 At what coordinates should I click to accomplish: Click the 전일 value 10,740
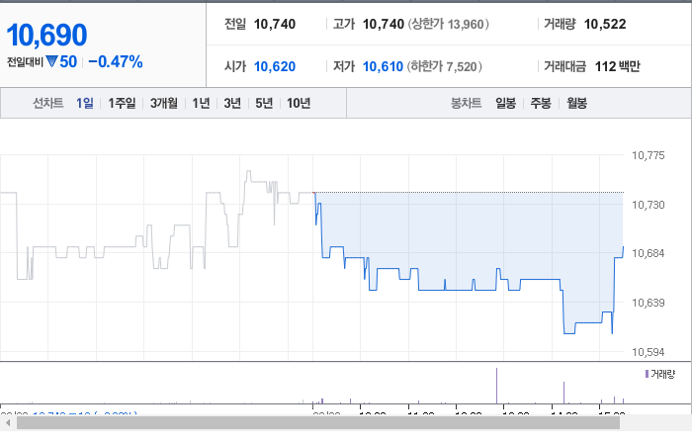pyautogui.click(x=275, y=24)
